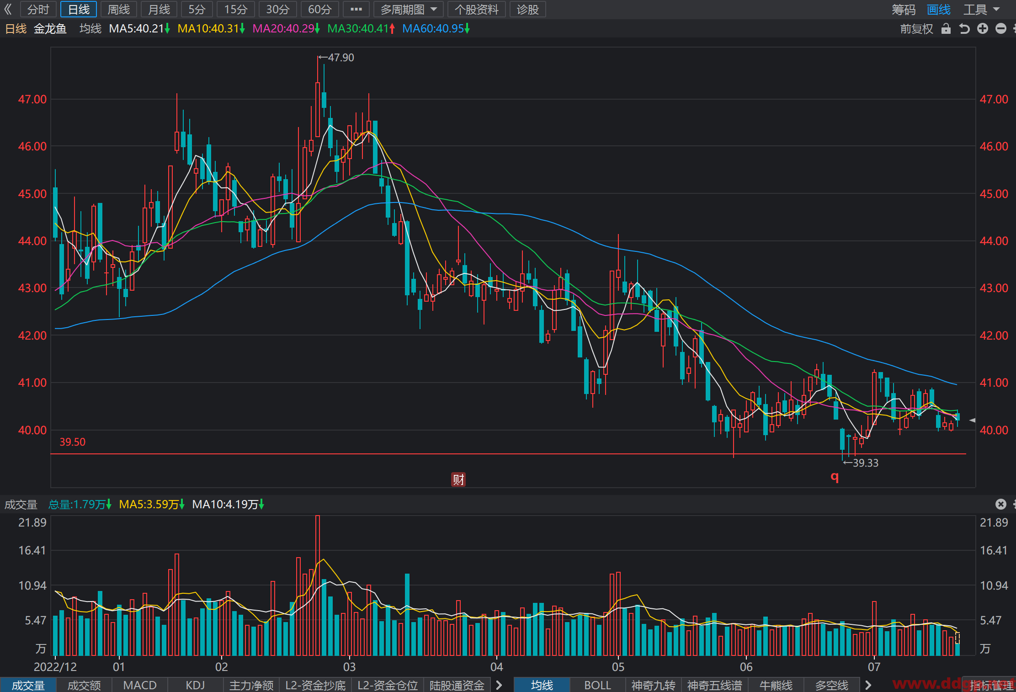Toggle 前复权 price adjustment setting
1016x692 pixels.
[x=916, y=29]
